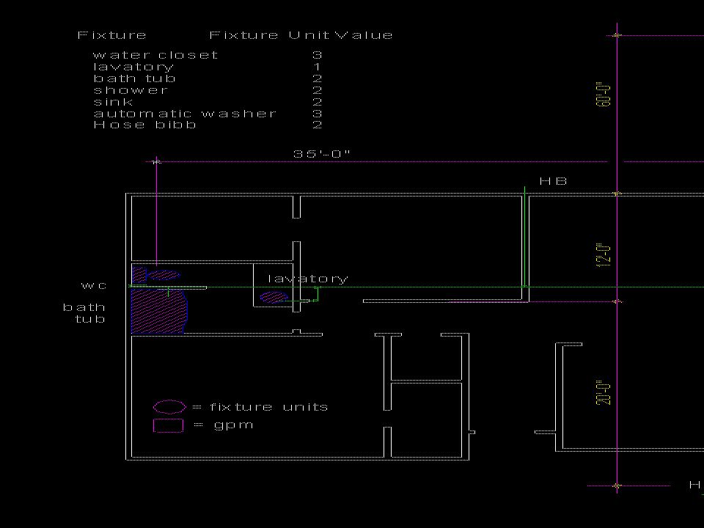Click the "HB" hose bibb label above the plan
Image resolution: width=704 pixels, height=528 pixels.
pos(553,181)
